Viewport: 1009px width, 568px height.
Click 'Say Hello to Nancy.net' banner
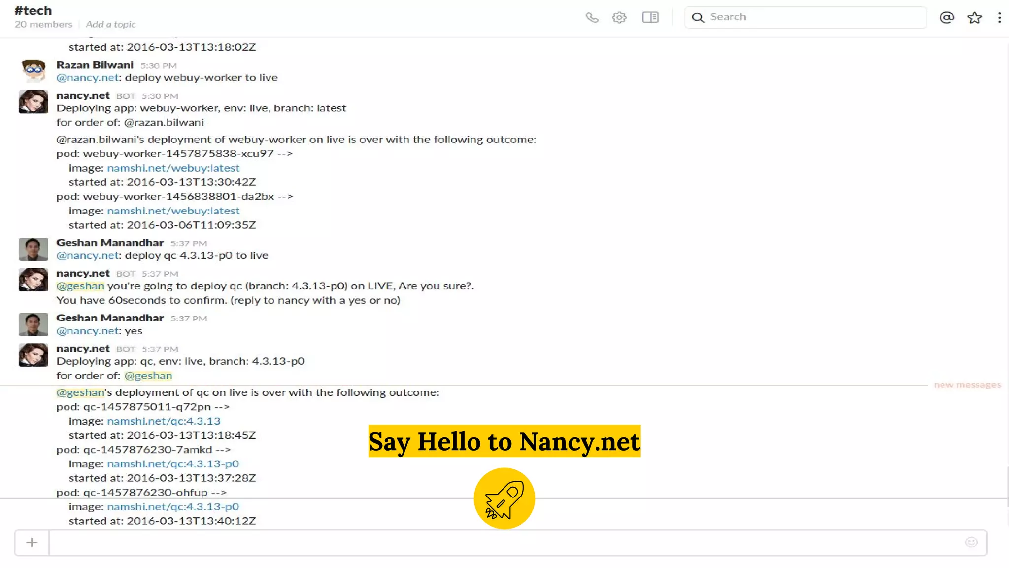(504, 441)
